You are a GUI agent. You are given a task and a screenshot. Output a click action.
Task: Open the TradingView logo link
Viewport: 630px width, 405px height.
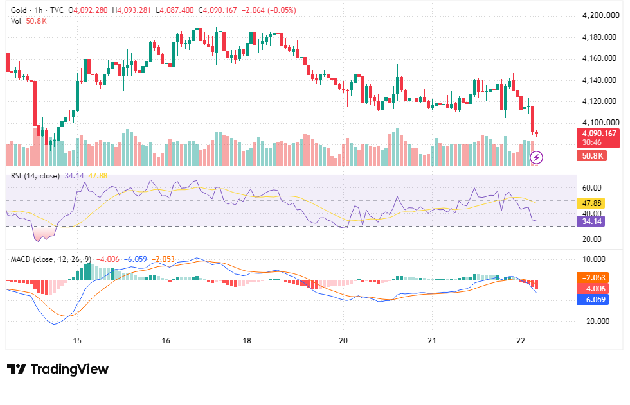point(58,369)
